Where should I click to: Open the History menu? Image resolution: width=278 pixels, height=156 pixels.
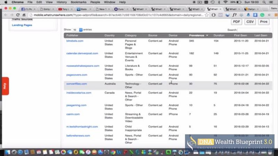coord(62,2)
